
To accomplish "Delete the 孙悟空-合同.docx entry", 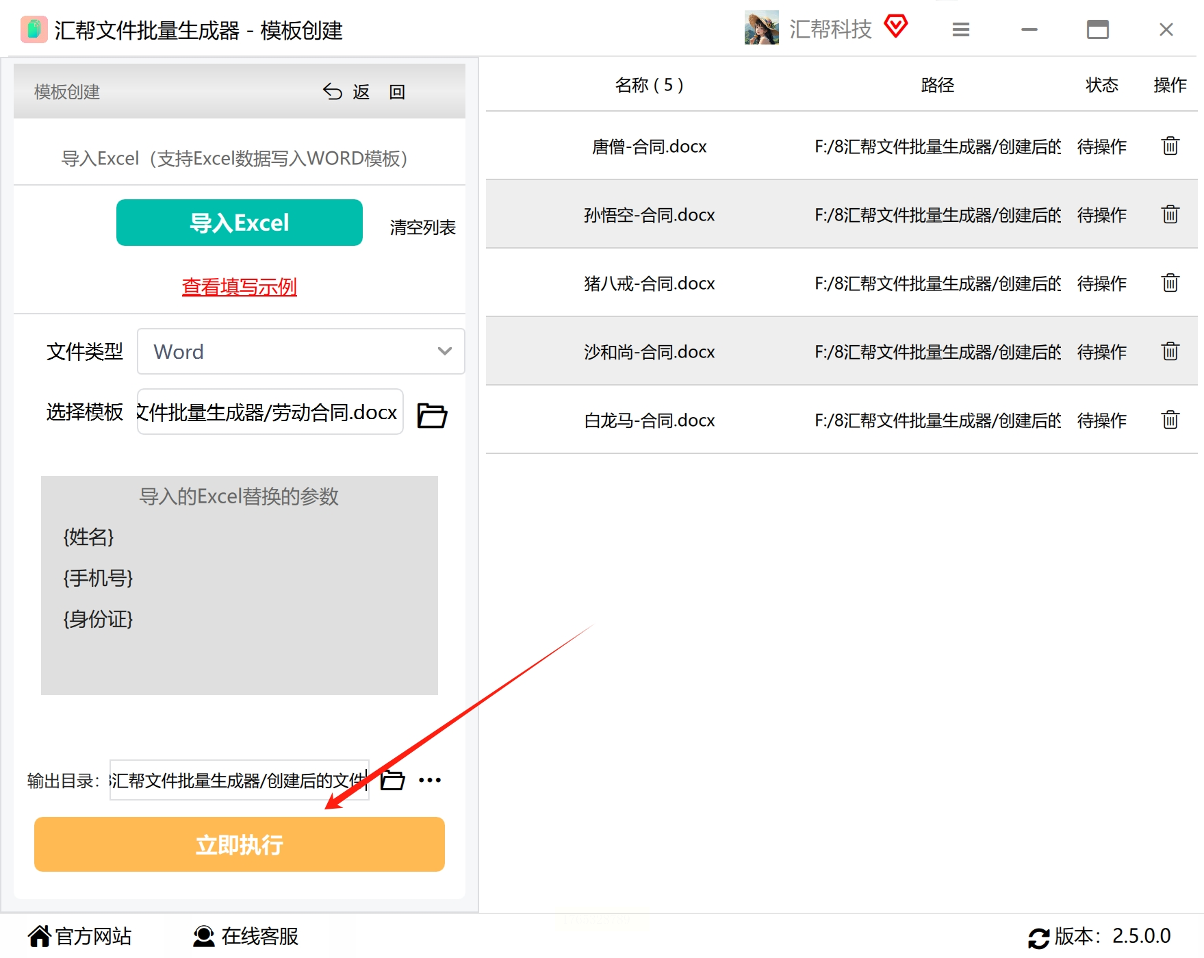I will [x=1170, y=214].
